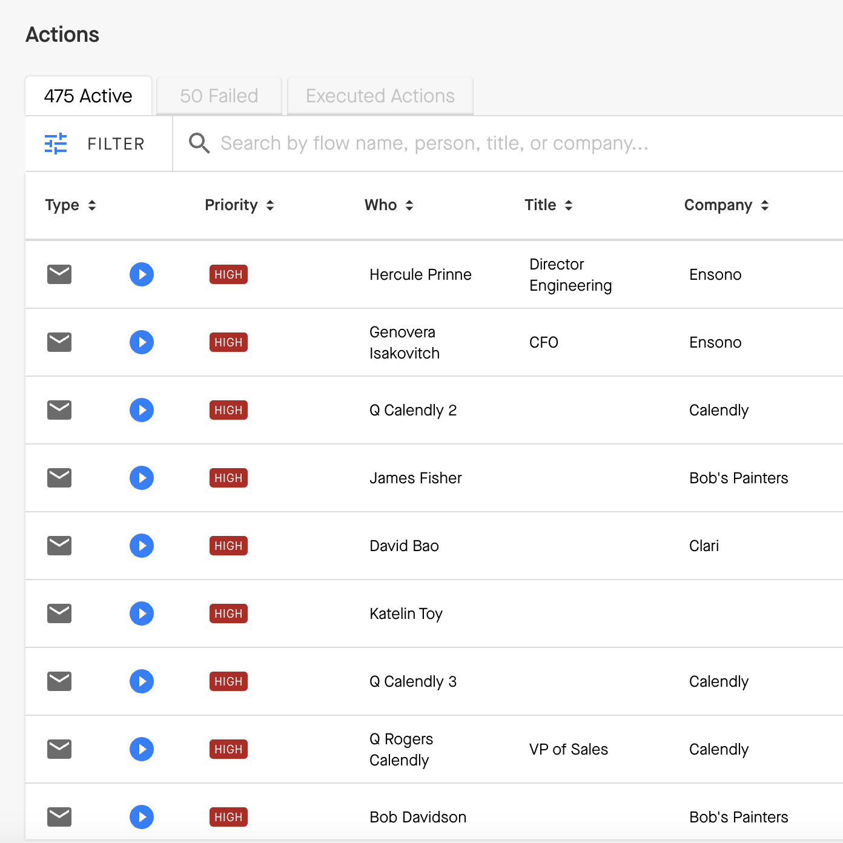Click the email icon for James Fisher
This screenshot has width=843, height=843.
59,478
